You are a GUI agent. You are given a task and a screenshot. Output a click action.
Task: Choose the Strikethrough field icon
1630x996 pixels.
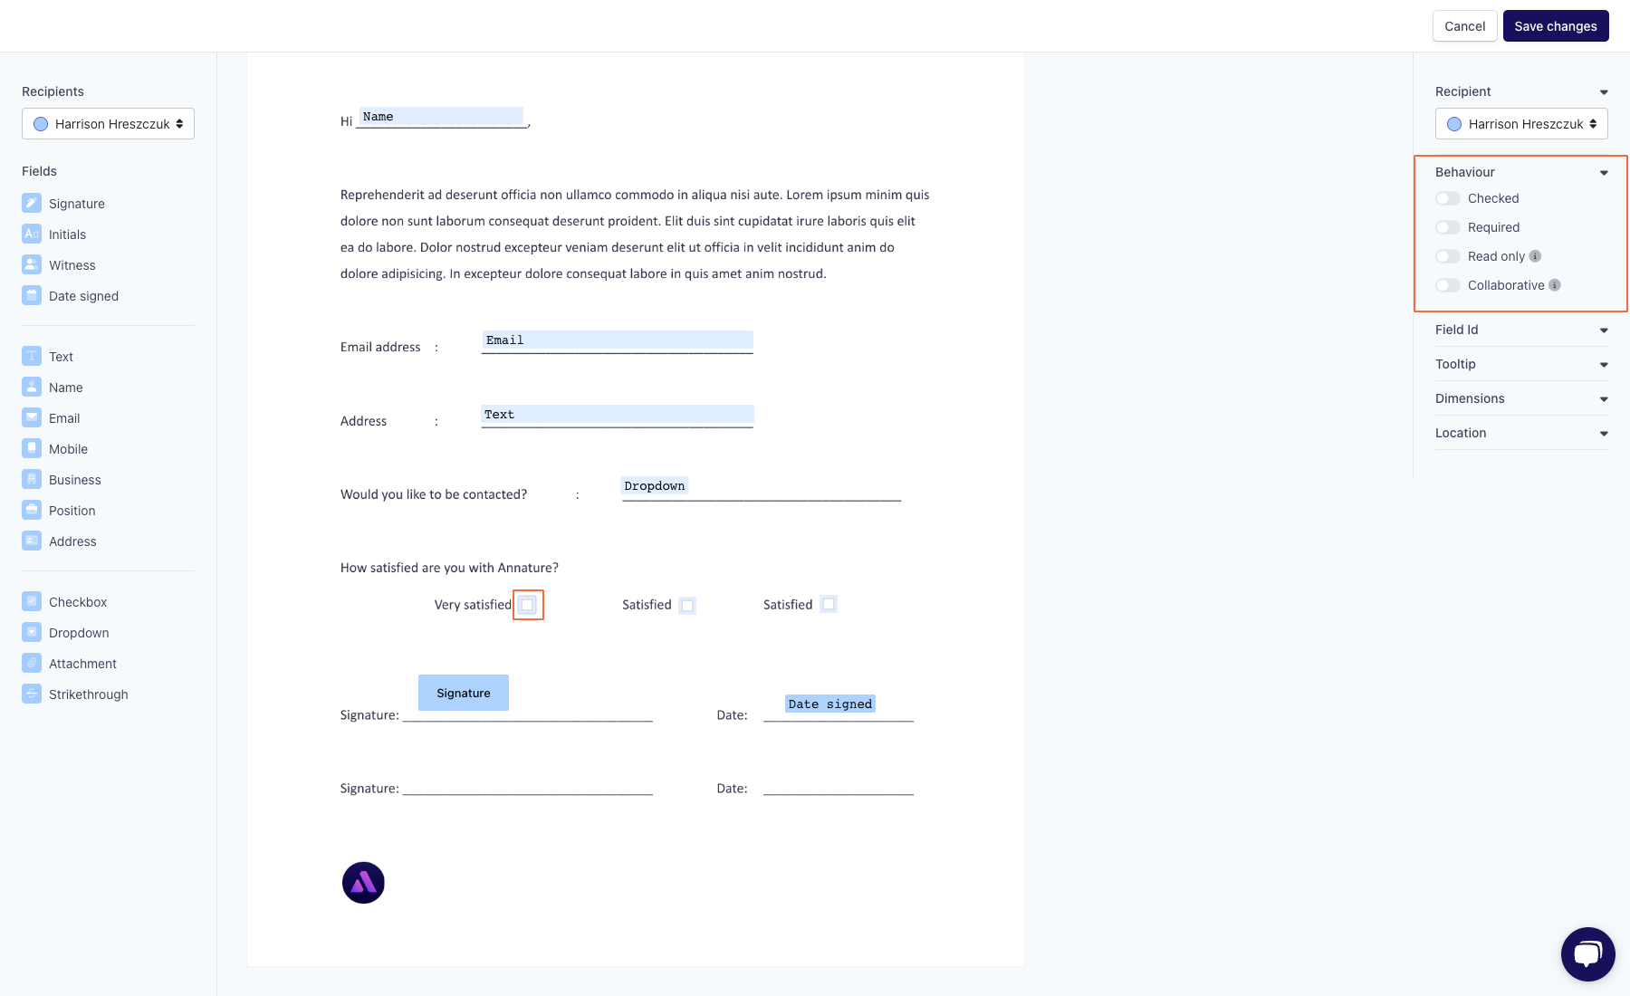31,694
